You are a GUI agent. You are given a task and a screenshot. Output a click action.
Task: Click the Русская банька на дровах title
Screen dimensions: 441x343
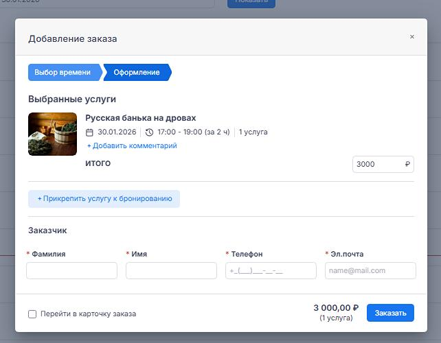[140, 118]
